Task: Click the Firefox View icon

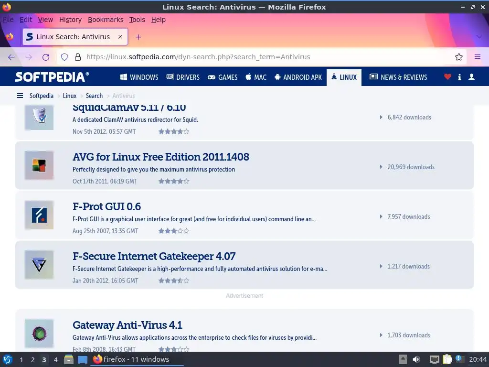Action: 10,36
